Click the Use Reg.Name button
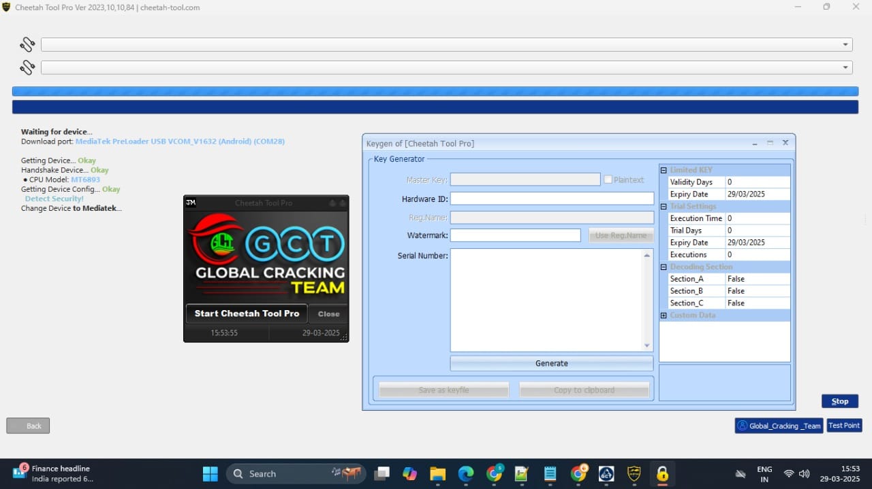This screenshot has height=489, width=872. [621, 235]
